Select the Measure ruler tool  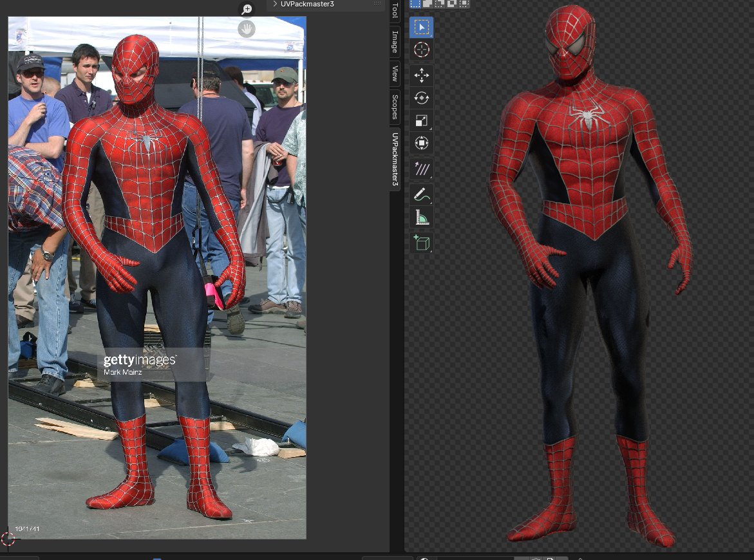tap(422, 218)
